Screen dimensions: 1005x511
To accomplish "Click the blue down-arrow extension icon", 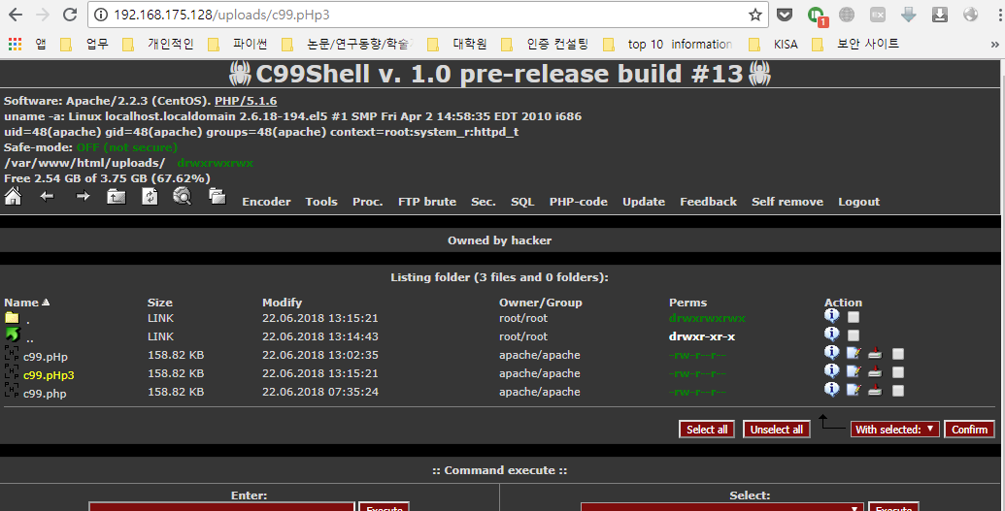I will point(908,15).
